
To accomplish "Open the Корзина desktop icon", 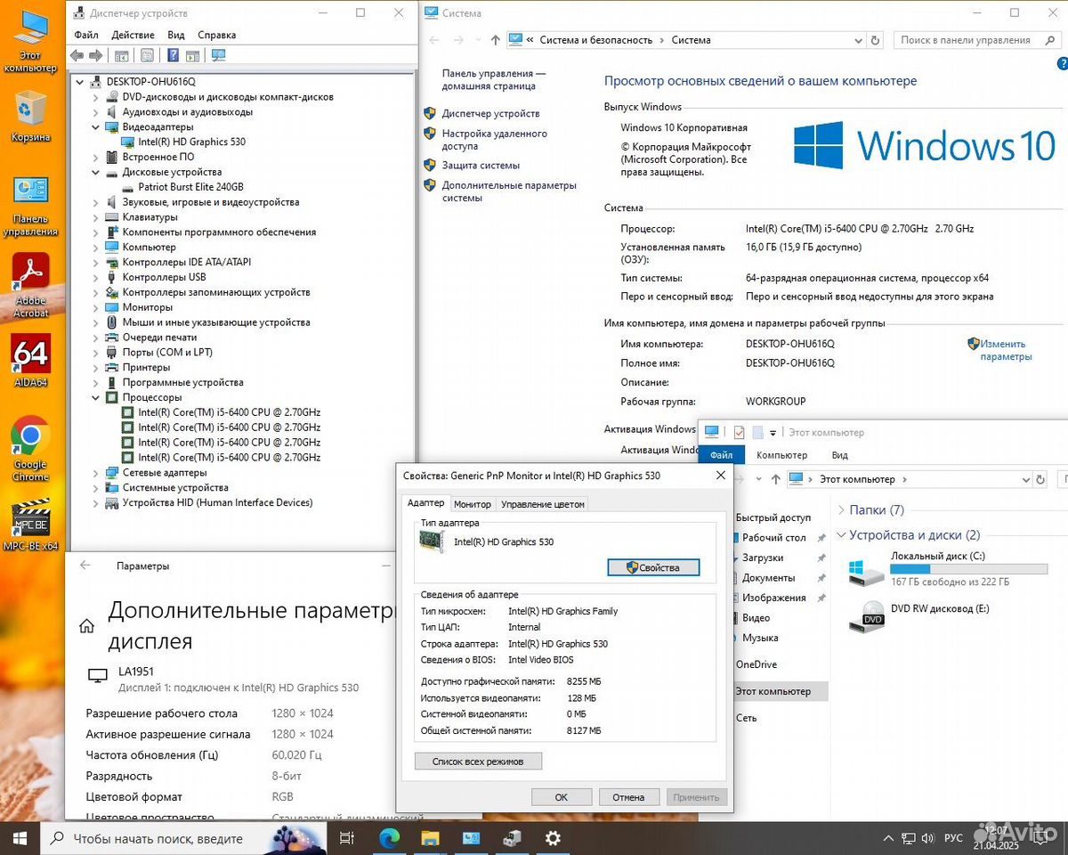I will (30, 116).
